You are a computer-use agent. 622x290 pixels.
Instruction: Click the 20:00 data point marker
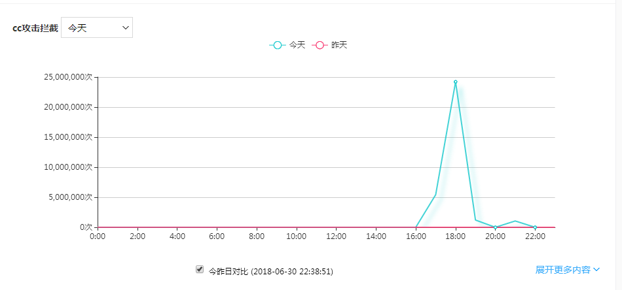496,227
